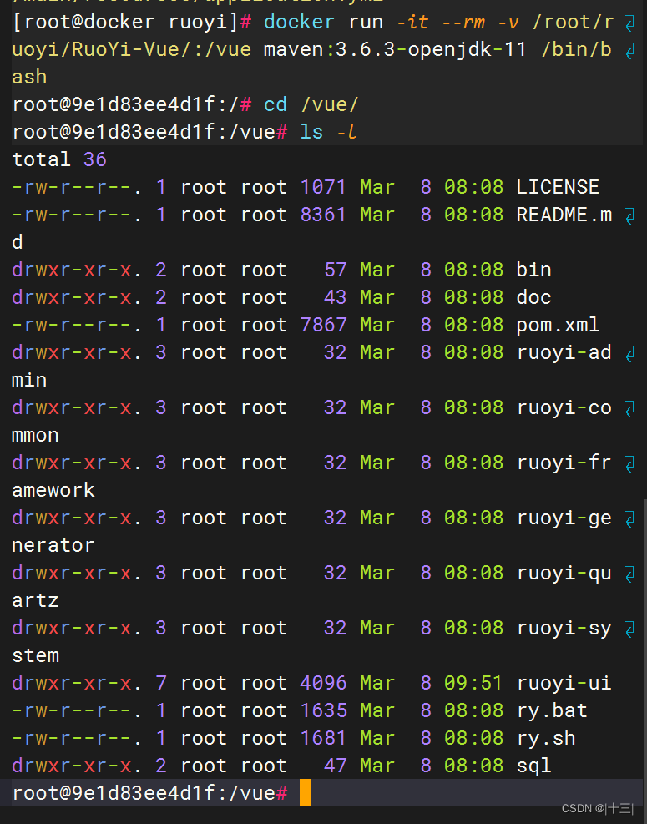Screen dimensions: 647x824
Task: Click the word 'docker' in run command
Action: tap(299, 22)
